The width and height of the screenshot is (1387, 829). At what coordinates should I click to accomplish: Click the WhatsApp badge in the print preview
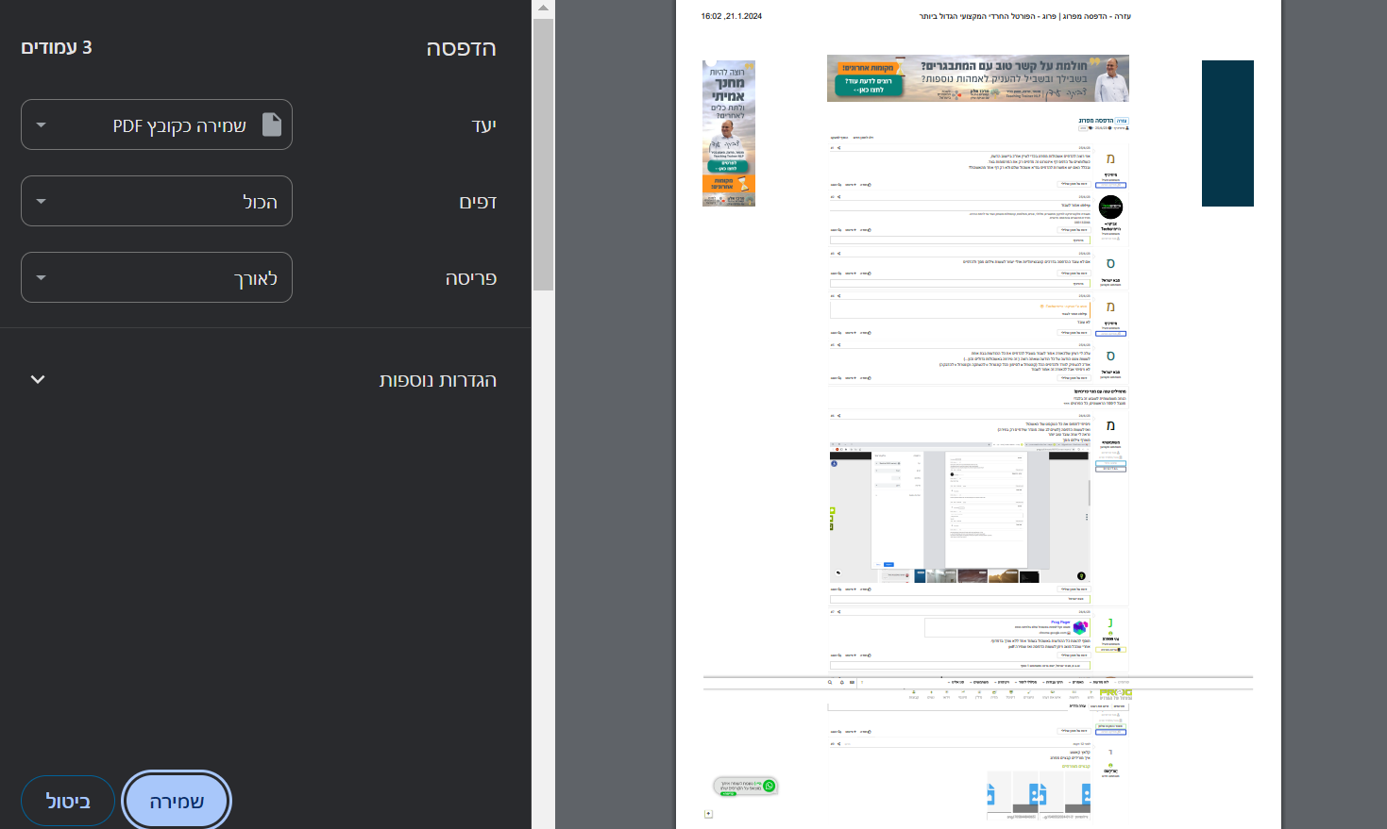(746, 786)
